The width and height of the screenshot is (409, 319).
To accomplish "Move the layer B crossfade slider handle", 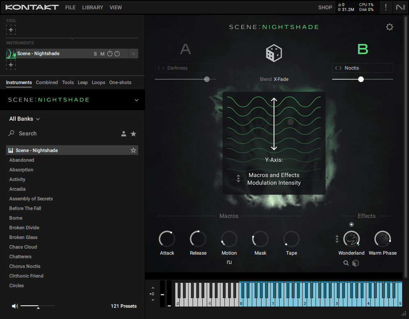I will click(x=361, y=79).
